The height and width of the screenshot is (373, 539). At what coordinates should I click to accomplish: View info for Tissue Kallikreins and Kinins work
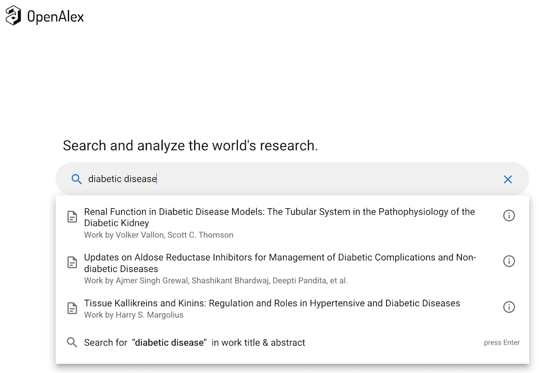coord(508,307)
